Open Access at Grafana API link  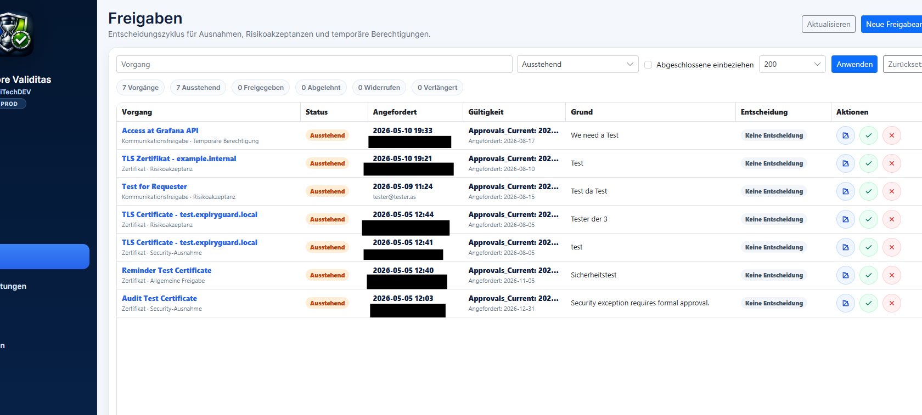(160, 130)
